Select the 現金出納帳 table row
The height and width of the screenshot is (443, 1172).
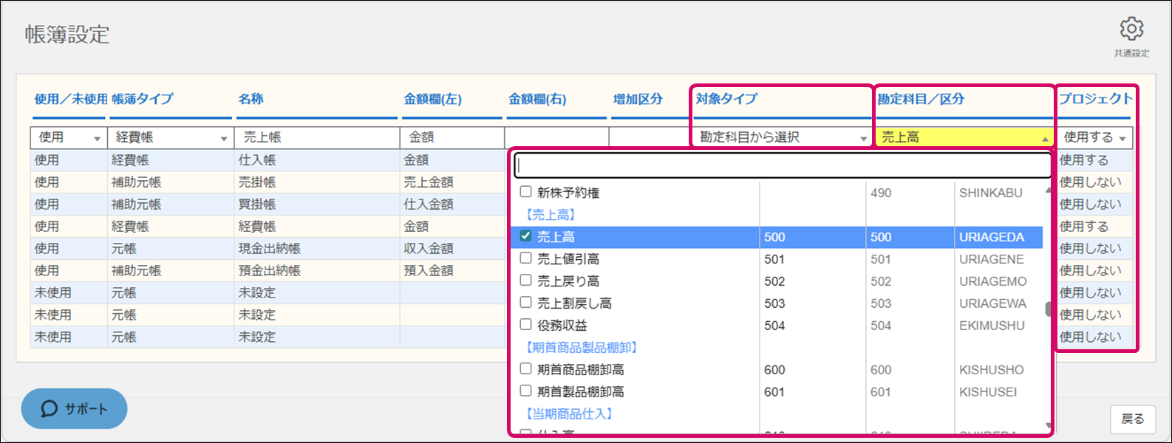269,248
